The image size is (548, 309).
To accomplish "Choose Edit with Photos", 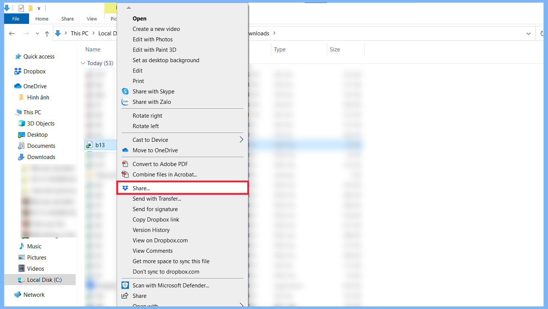I will pyautogui.click(x=152, y=39).
